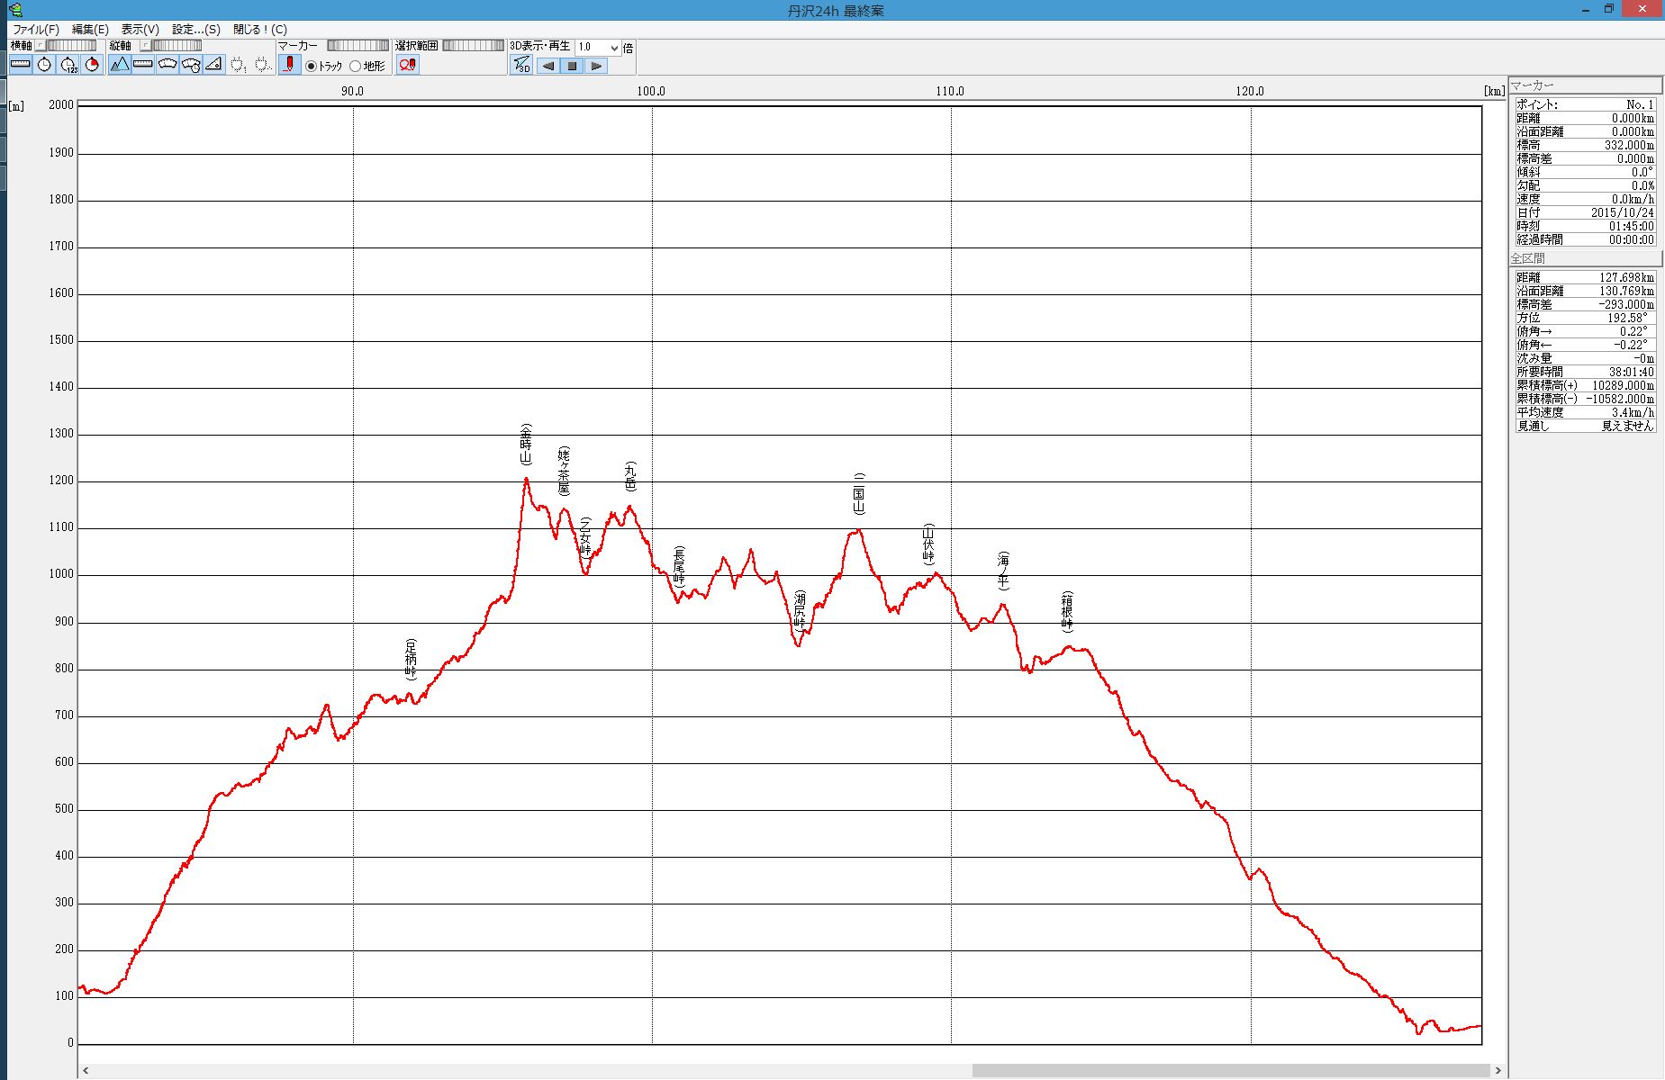Image resolution: width=1665 pixels, height=1080 pixels.
Task: Click the 所要時間 value 38:01:40
Action: click(x=1632, y=372)
